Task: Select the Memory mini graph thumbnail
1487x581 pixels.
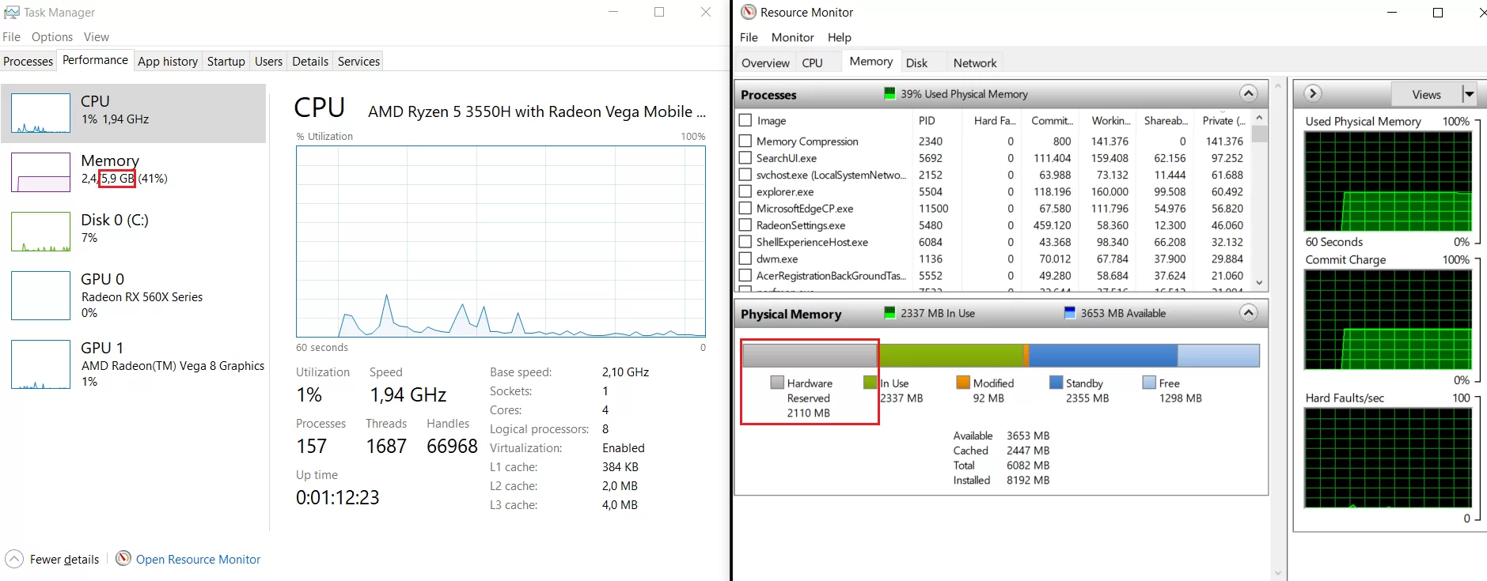Action: [40, 172]
